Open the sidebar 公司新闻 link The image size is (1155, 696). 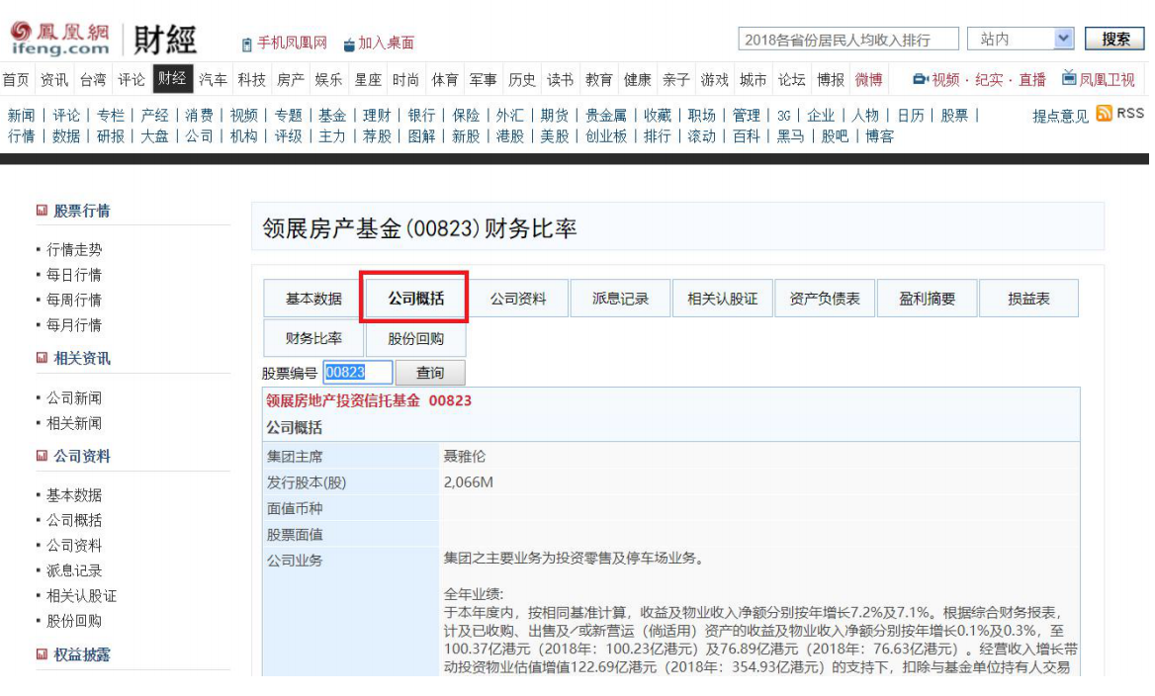coord(74,398)
